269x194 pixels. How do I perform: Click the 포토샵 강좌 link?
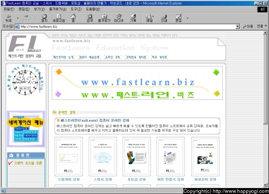(137, 179)
